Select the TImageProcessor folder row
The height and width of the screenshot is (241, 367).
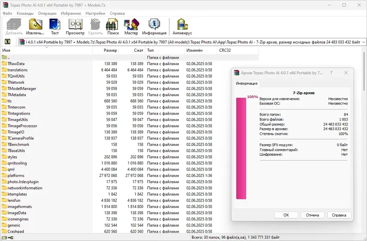pyautogui.click(x=130, y=126)
